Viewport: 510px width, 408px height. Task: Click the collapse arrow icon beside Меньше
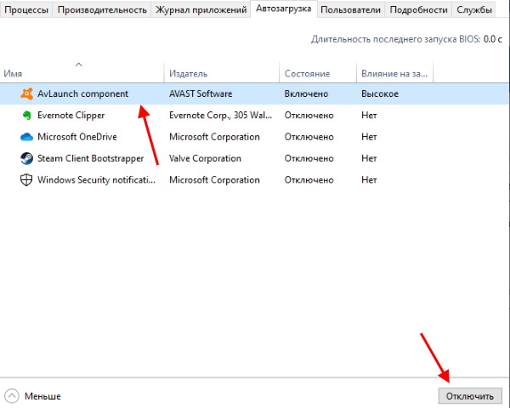[12, 396]
